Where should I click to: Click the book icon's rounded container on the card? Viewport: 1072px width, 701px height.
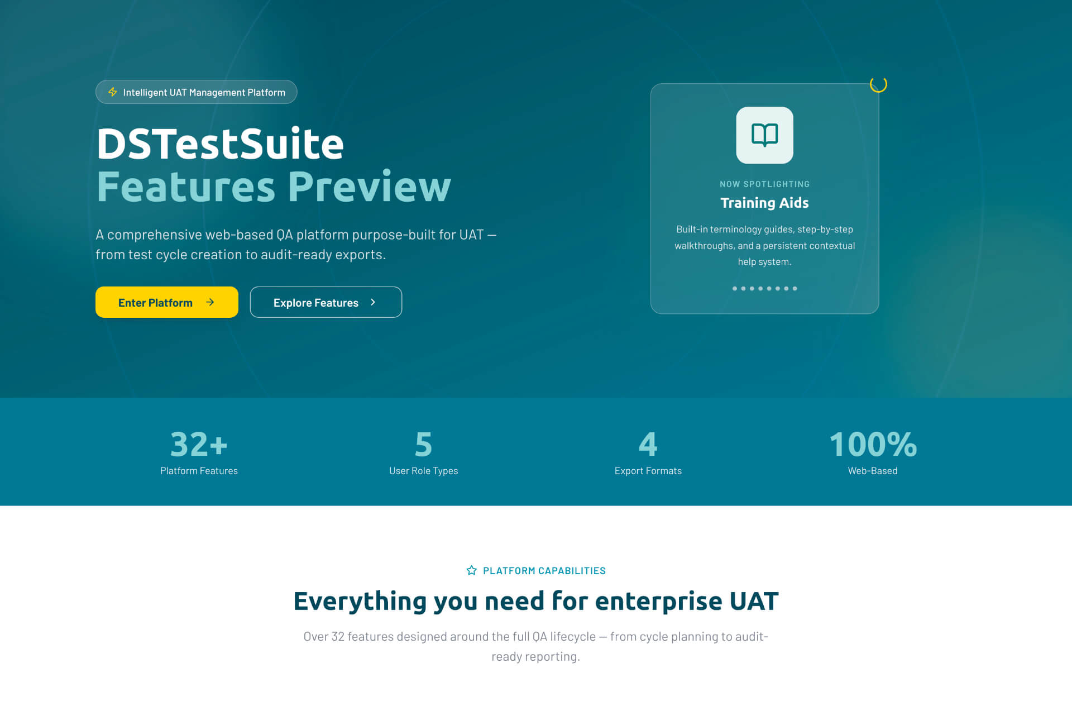(765, 136)
